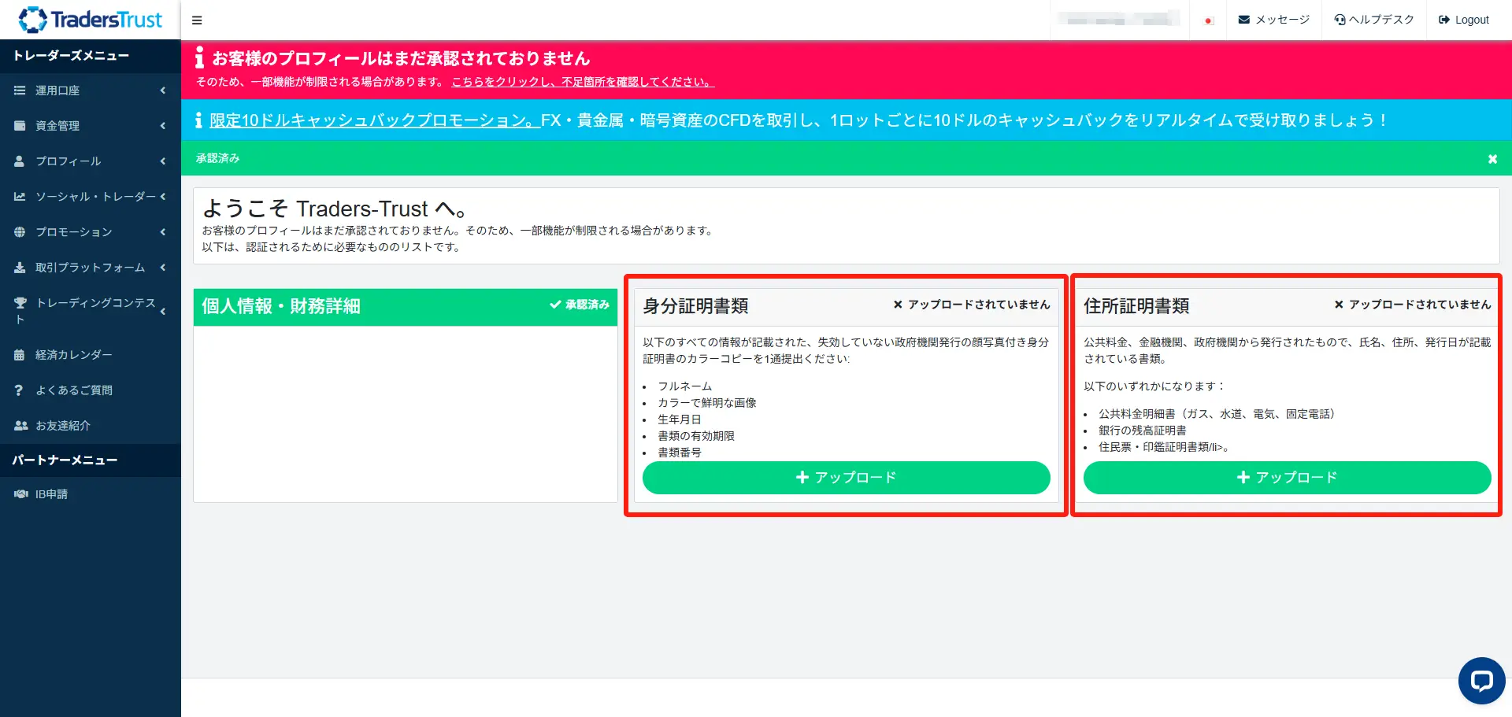
Task: Open the live chat bubble icon
Action: point(1480,680)
